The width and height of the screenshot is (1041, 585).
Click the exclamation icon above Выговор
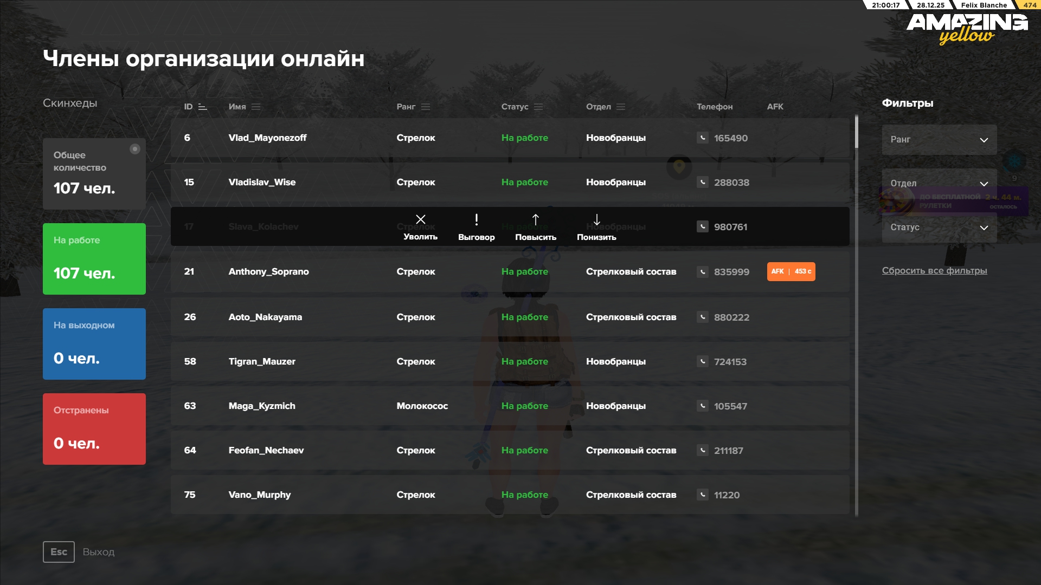[476, 220]
